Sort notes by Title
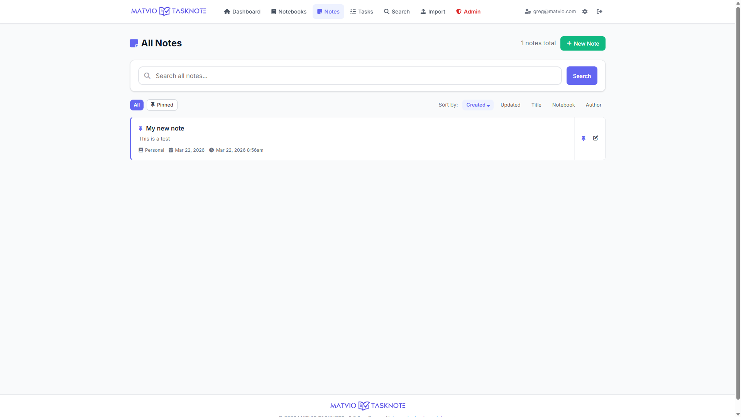The image size is (741, 417). pyautogui.click(x=536, y=105)
